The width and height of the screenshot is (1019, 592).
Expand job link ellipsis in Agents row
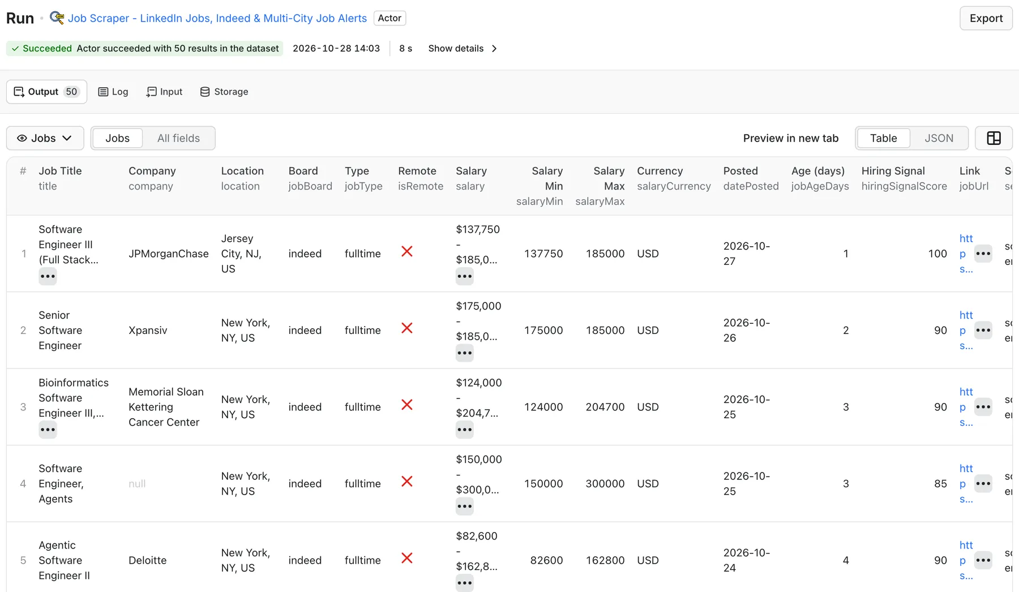pyautogui.click(x=983, y=483)
